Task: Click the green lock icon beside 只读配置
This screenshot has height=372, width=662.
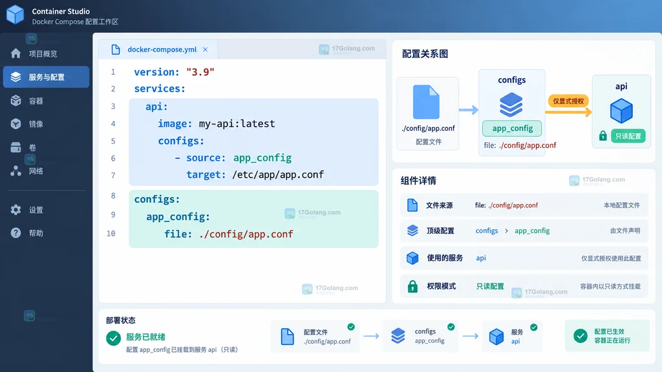Action: [x=603, y=136]
